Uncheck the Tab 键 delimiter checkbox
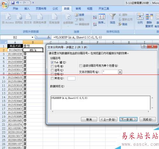Image resolution: width=159 pixels, height=149 pixels. tap(52, 62)
